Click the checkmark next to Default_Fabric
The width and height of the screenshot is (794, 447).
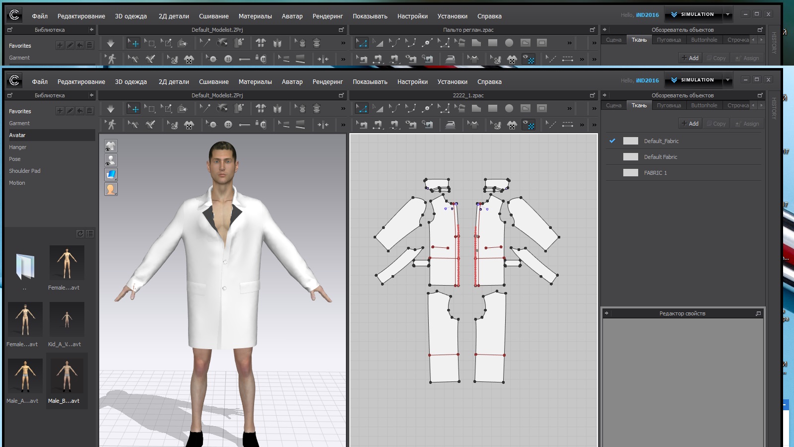click(612, 141)
